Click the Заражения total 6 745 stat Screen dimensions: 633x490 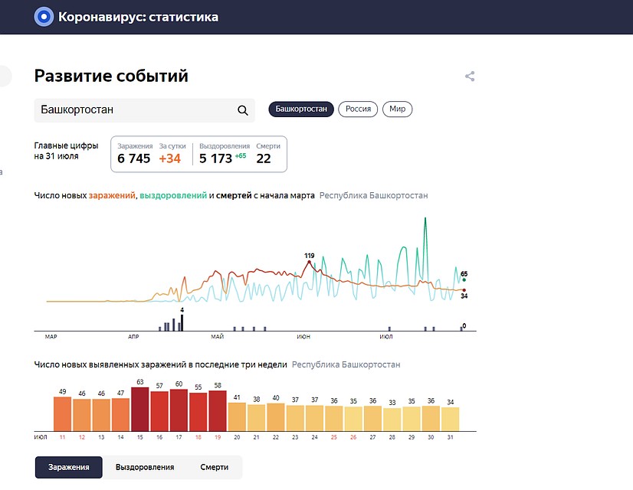(134, 158)
